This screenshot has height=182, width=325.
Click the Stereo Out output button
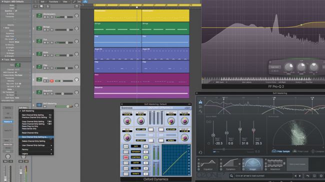pos(8,145)
